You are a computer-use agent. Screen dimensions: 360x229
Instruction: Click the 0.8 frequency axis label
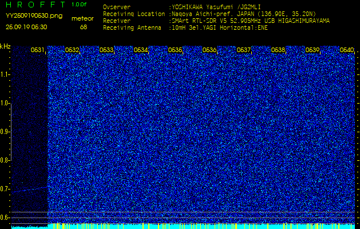pos(5,160)
